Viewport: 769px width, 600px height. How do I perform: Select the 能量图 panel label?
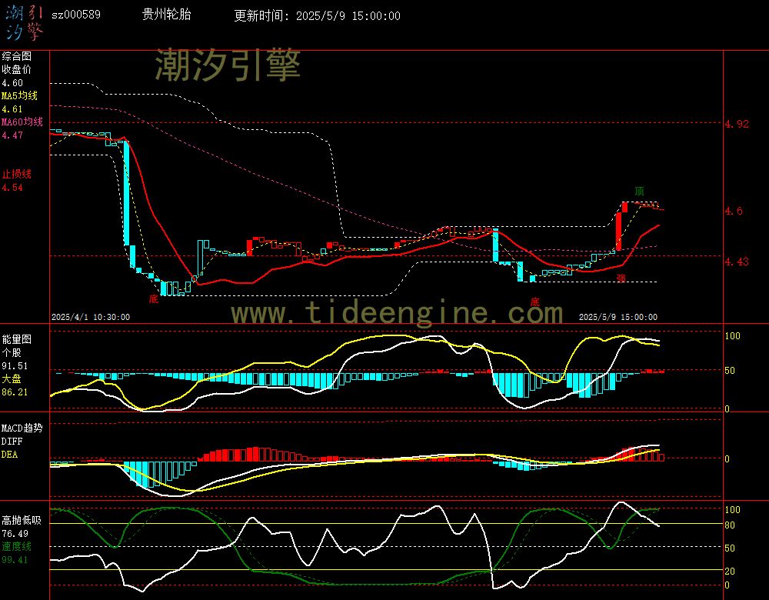point(17,339)
